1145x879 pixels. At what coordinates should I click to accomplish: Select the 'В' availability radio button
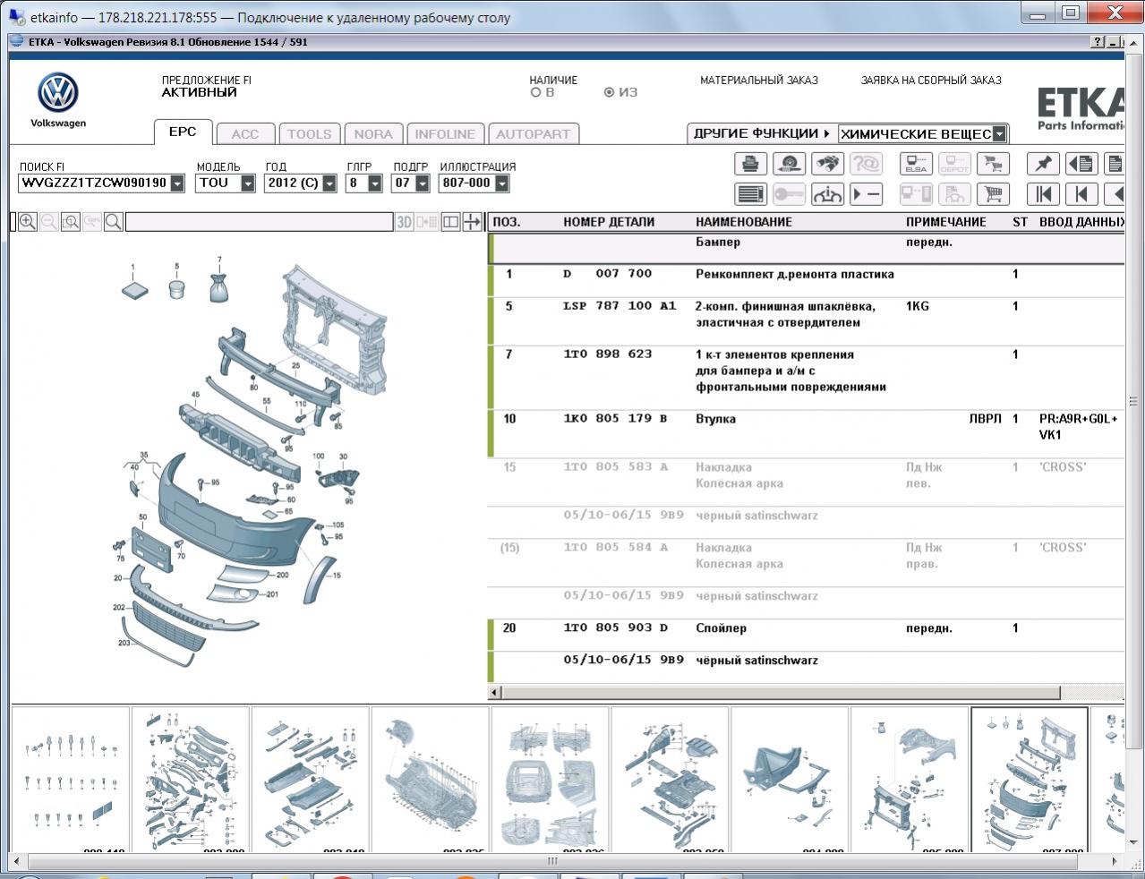(x=536, y=92)
